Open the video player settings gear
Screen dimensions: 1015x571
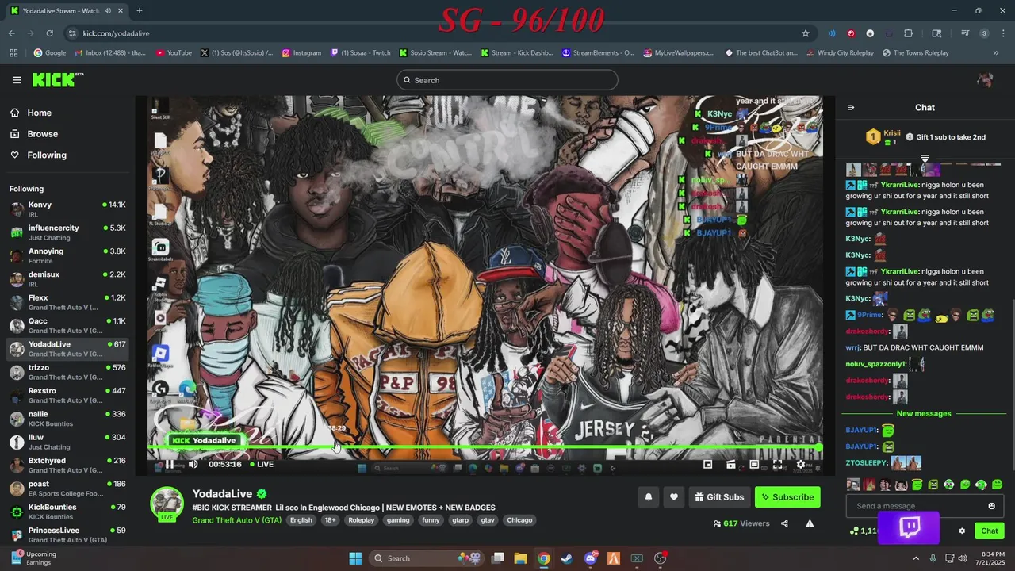[x=800, y=465]
